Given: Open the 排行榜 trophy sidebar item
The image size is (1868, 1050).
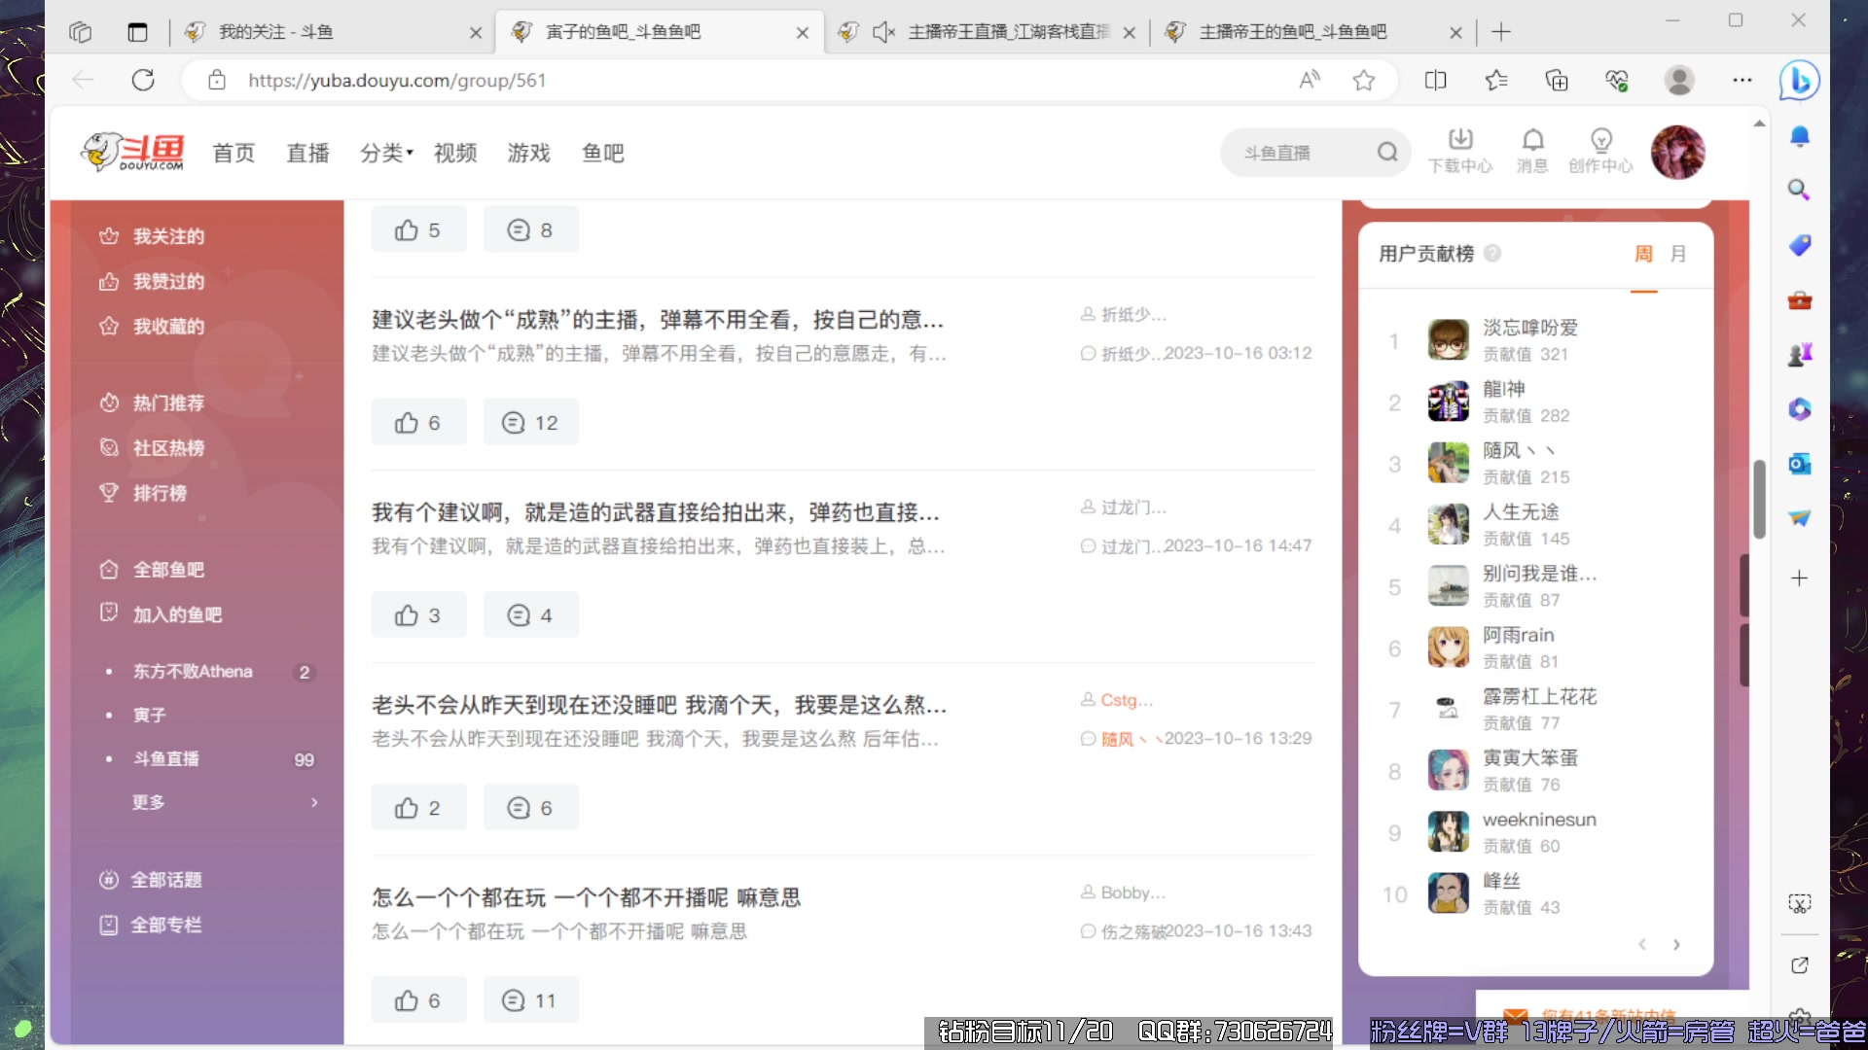Looking at the screenshot, I should click(161, 493).
